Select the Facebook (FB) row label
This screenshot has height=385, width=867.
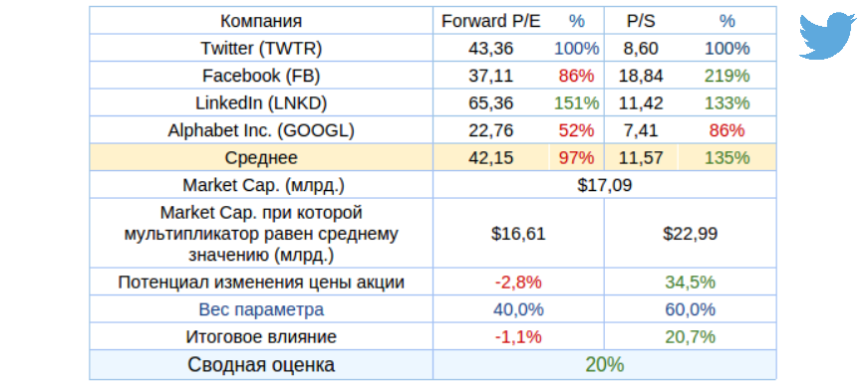(x=261, y=76)
